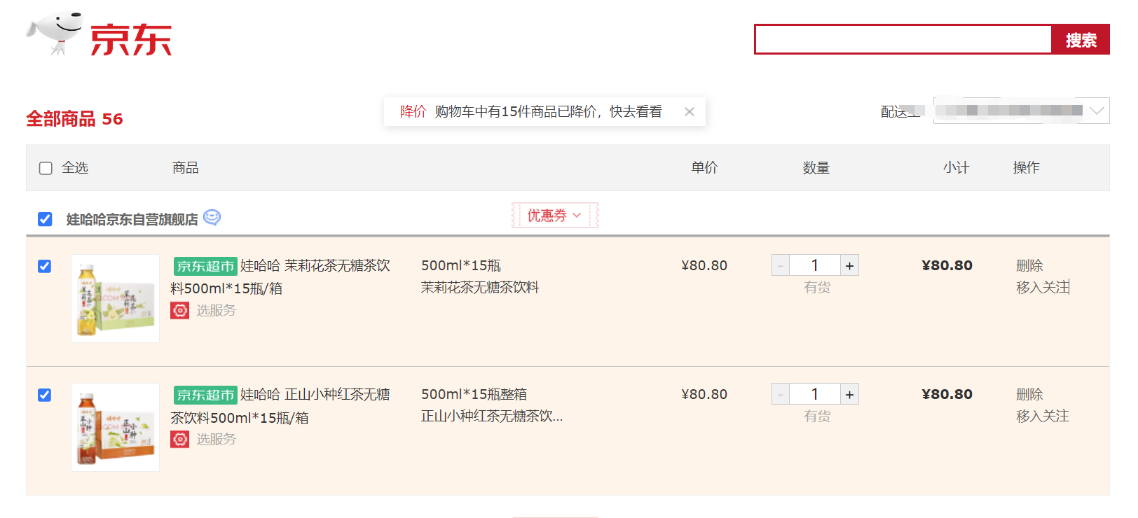Click the 正山小种红茶无糖茶饮... variant text

tap(492, 416)
